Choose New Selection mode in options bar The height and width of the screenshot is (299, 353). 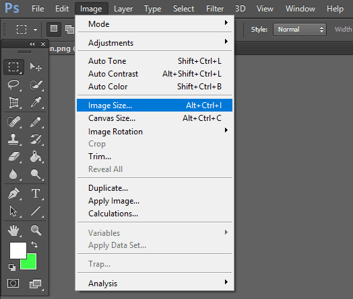pos(54,29)
